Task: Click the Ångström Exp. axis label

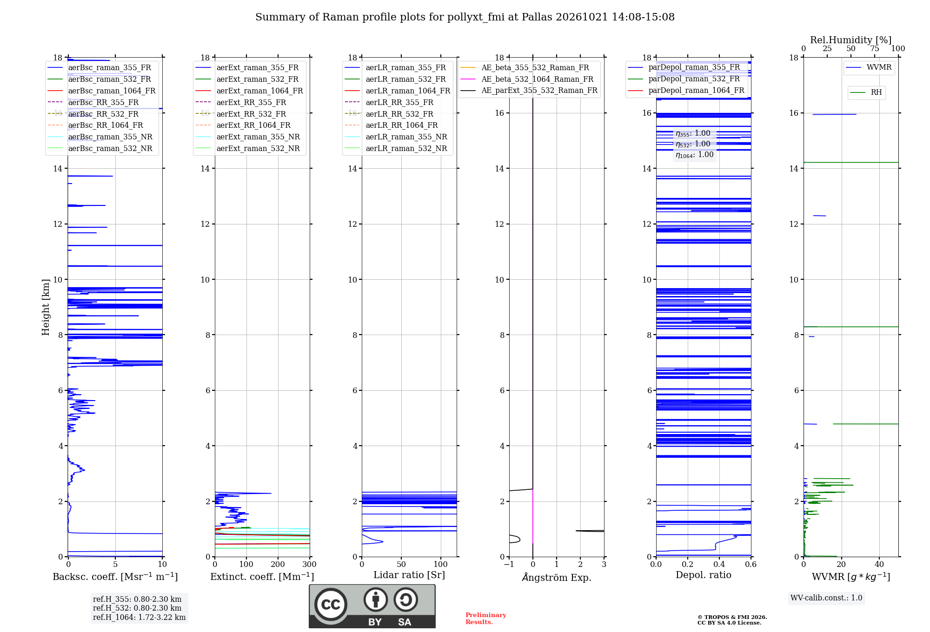Action: (557, 577)
